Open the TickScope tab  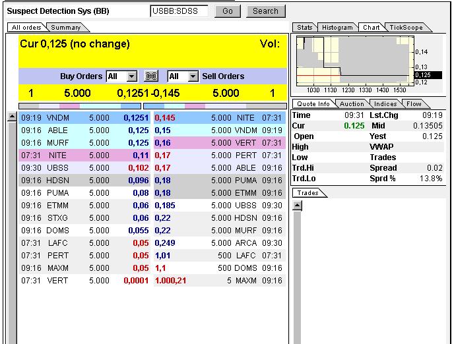point(406,27)
